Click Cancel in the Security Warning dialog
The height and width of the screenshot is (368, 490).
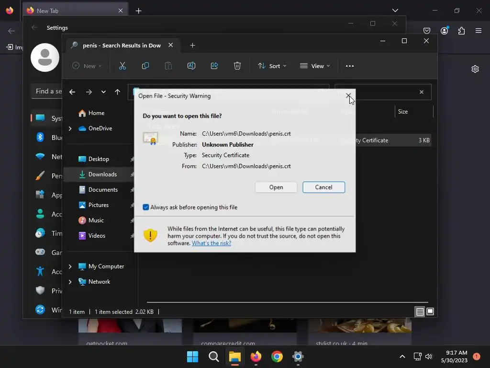pyautogui.click(x=324, y=187)
